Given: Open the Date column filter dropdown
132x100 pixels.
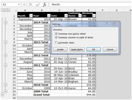Looking at the screenshot, I should (66, 16).
